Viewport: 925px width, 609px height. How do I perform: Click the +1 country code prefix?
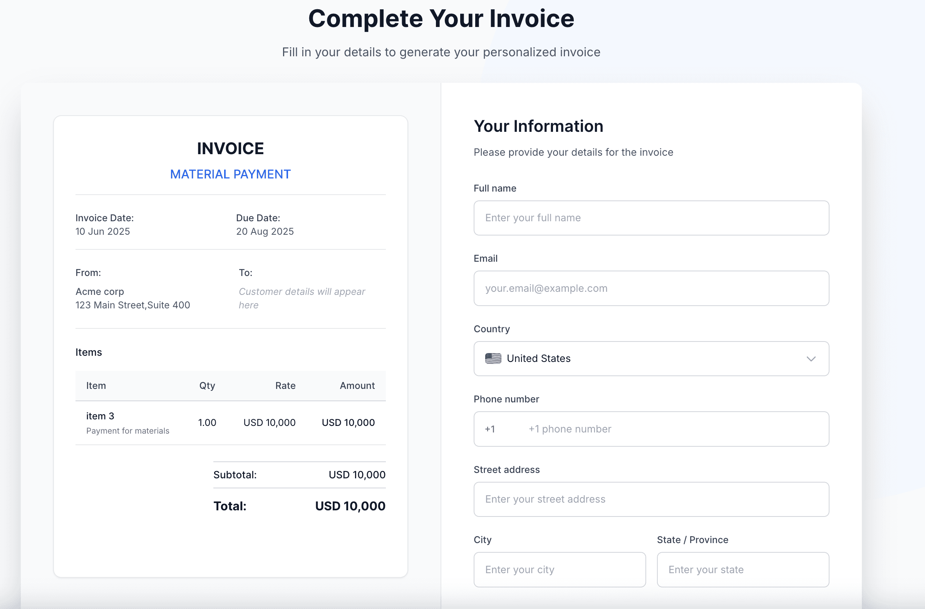(490, 429)
